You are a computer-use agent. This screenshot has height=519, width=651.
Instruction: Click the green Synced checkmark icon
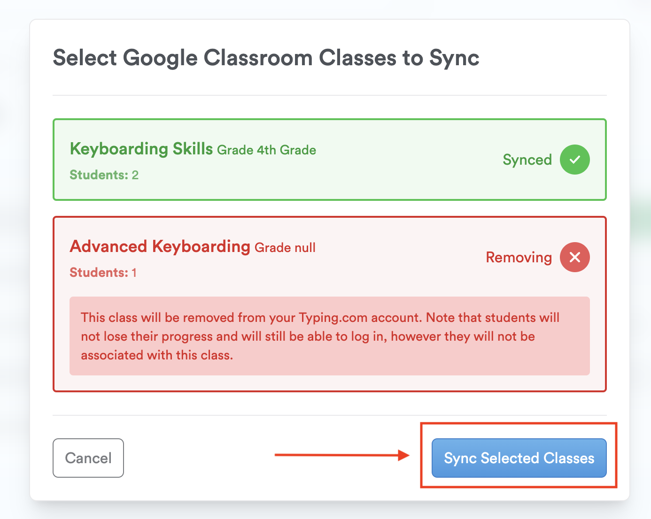pos(574,160)
